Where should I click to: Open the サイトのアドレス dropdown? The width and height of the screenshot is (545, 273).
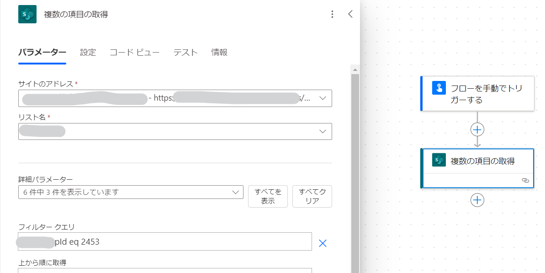click(323, 98)
